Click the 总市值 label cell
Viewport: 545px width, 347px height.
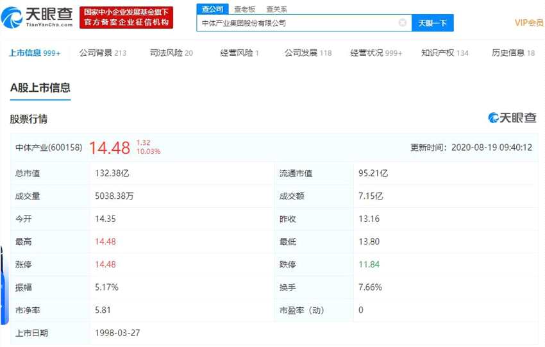click(51, 173)
